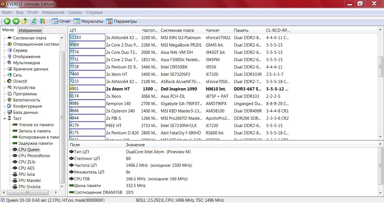
Task: Click the green Back arrow icon
Action: pos(7,21)
